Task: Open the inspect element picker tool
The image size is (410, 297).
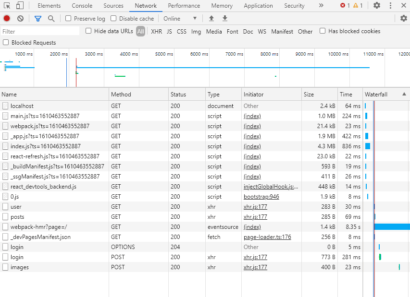Action: (x=7, y=6)
